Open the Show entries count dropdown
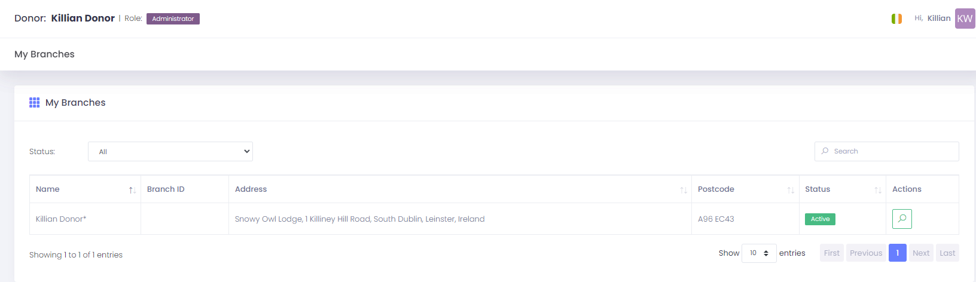This screenshot has width=976, height=282. (x=759, y=253)
